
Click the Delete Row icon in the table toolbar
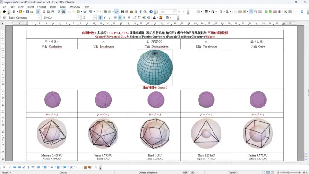click(275, 12)
